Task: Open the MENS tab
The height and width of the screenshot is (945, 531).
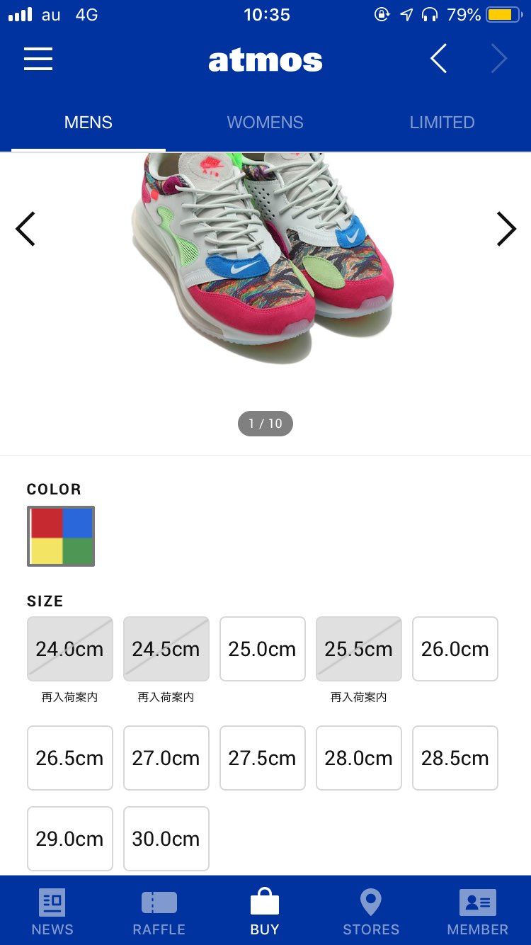Action: tap(88, 123)
